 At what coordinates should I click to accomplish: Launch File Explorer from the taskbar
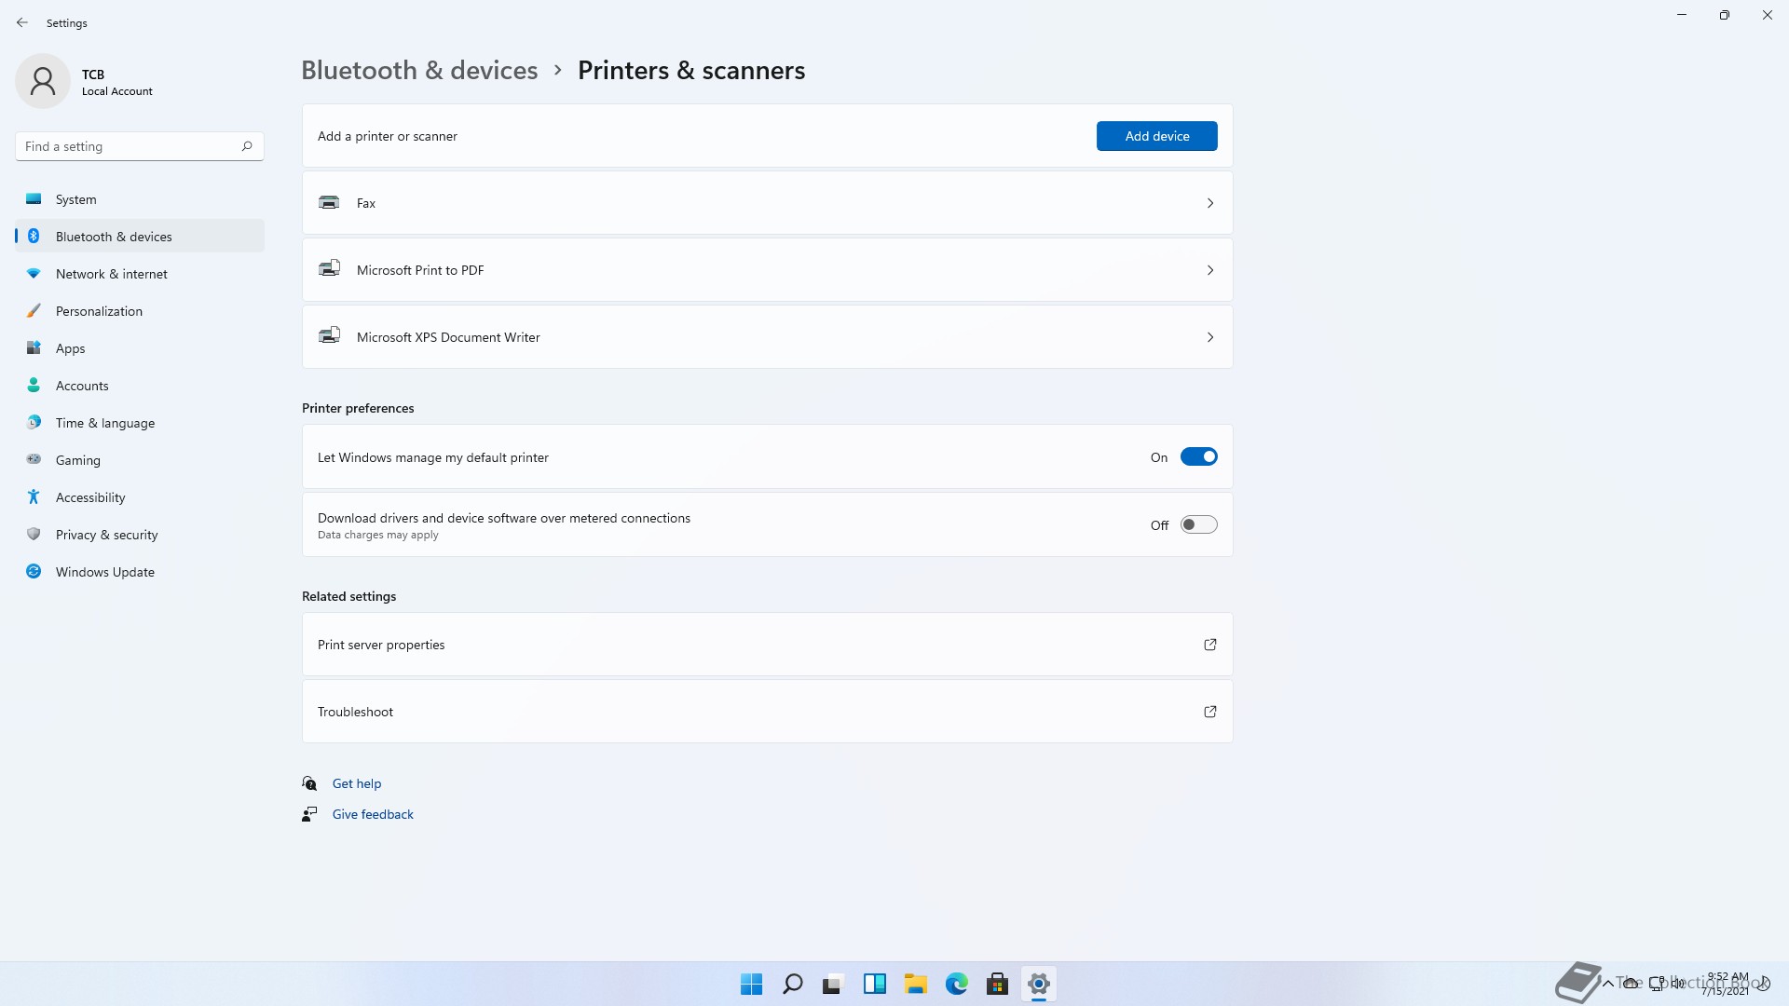(915, 984)
